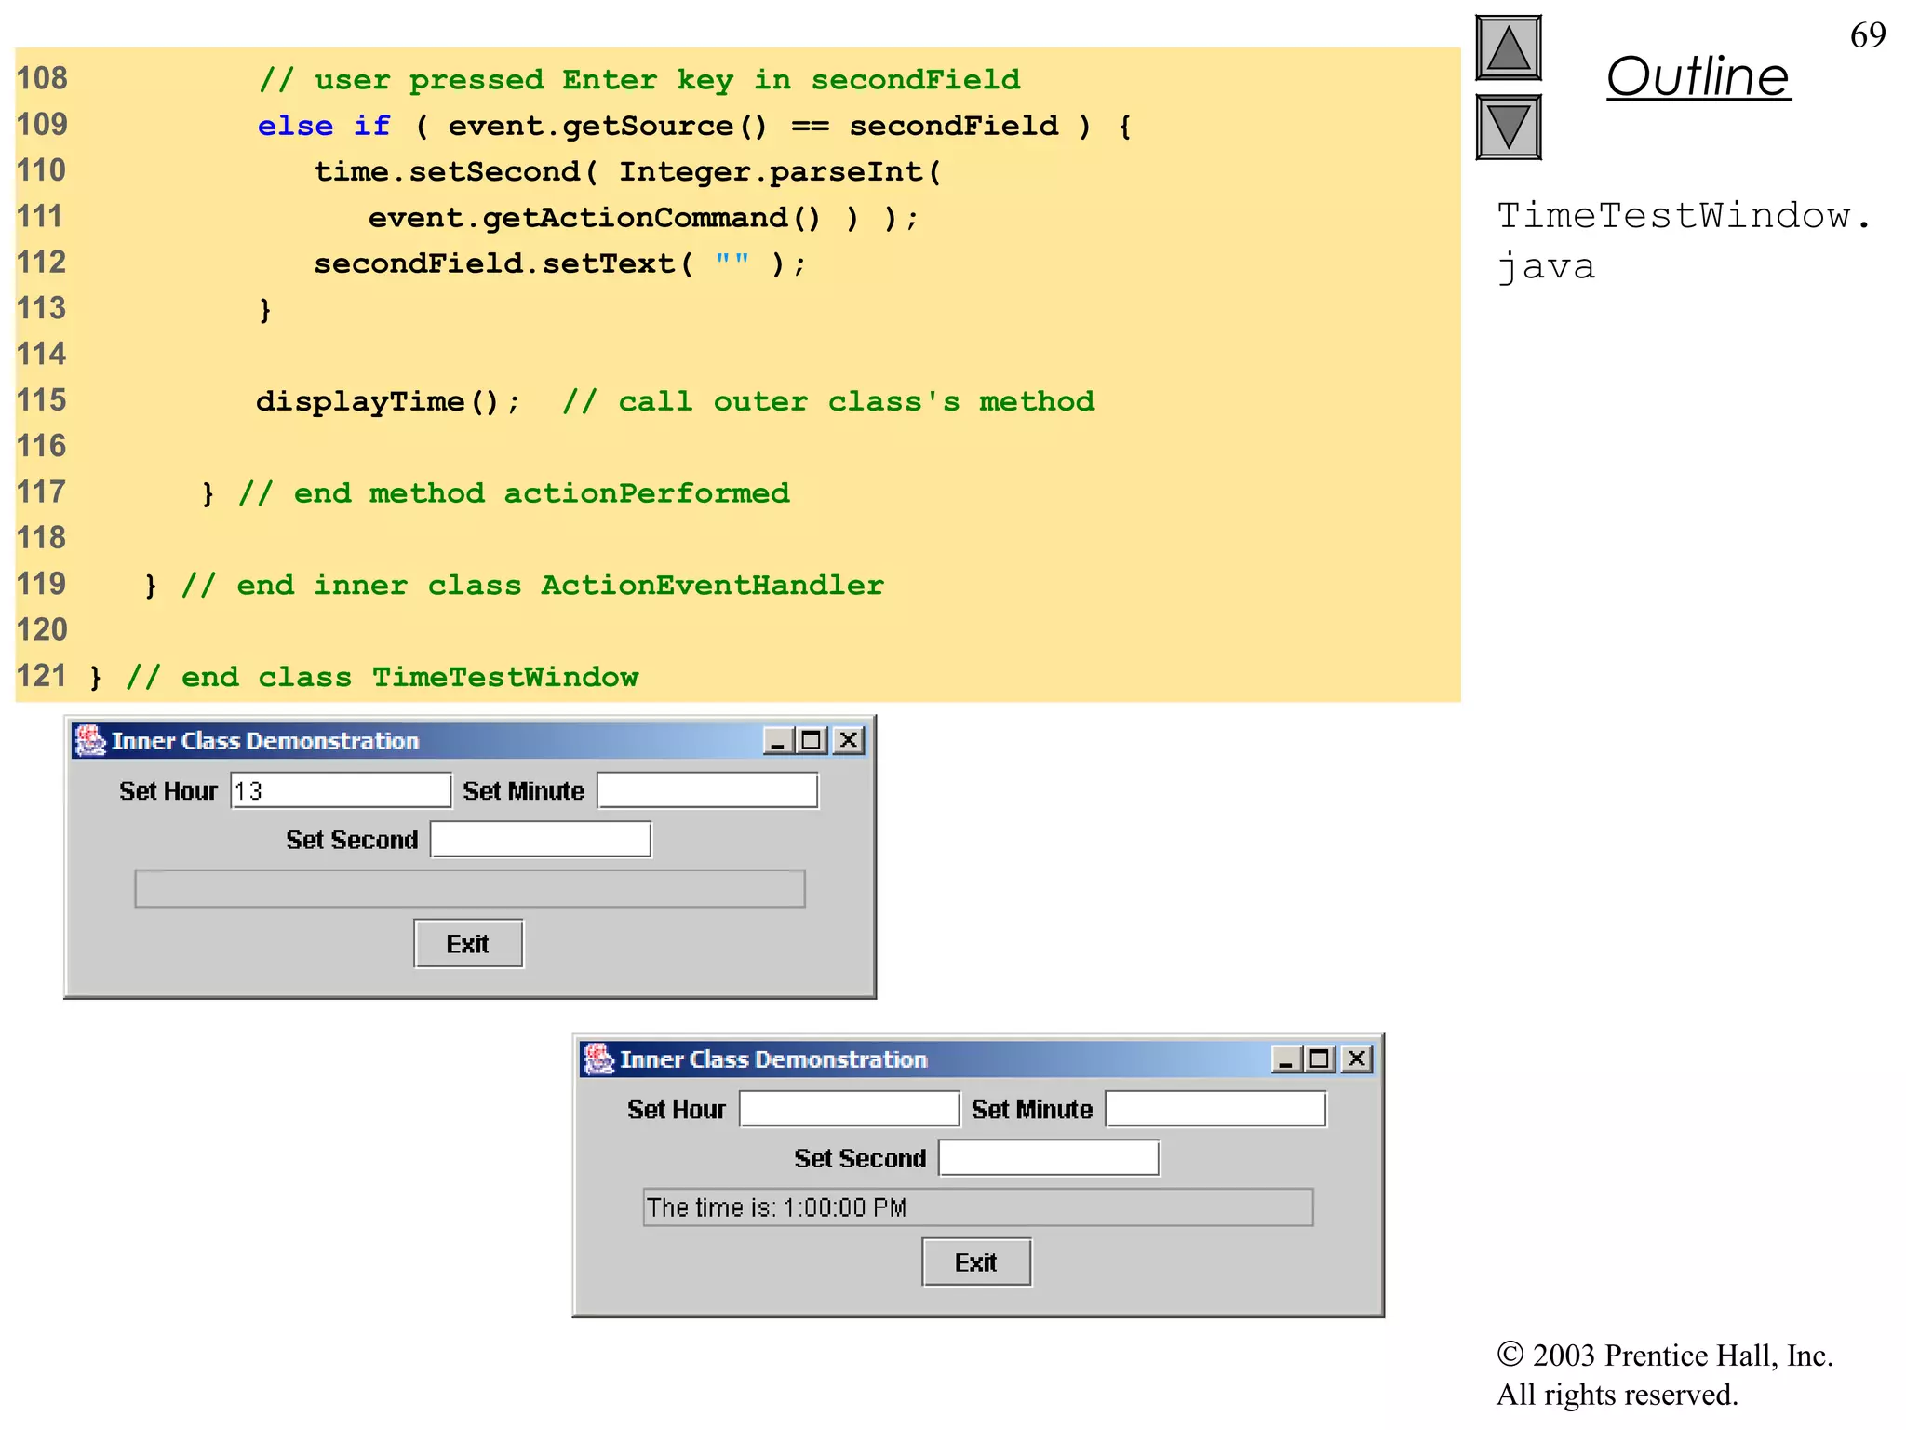Screen dimensions: 1906x1430
Task: Click 'Set Second' label in the second window
Action: 860,1158
